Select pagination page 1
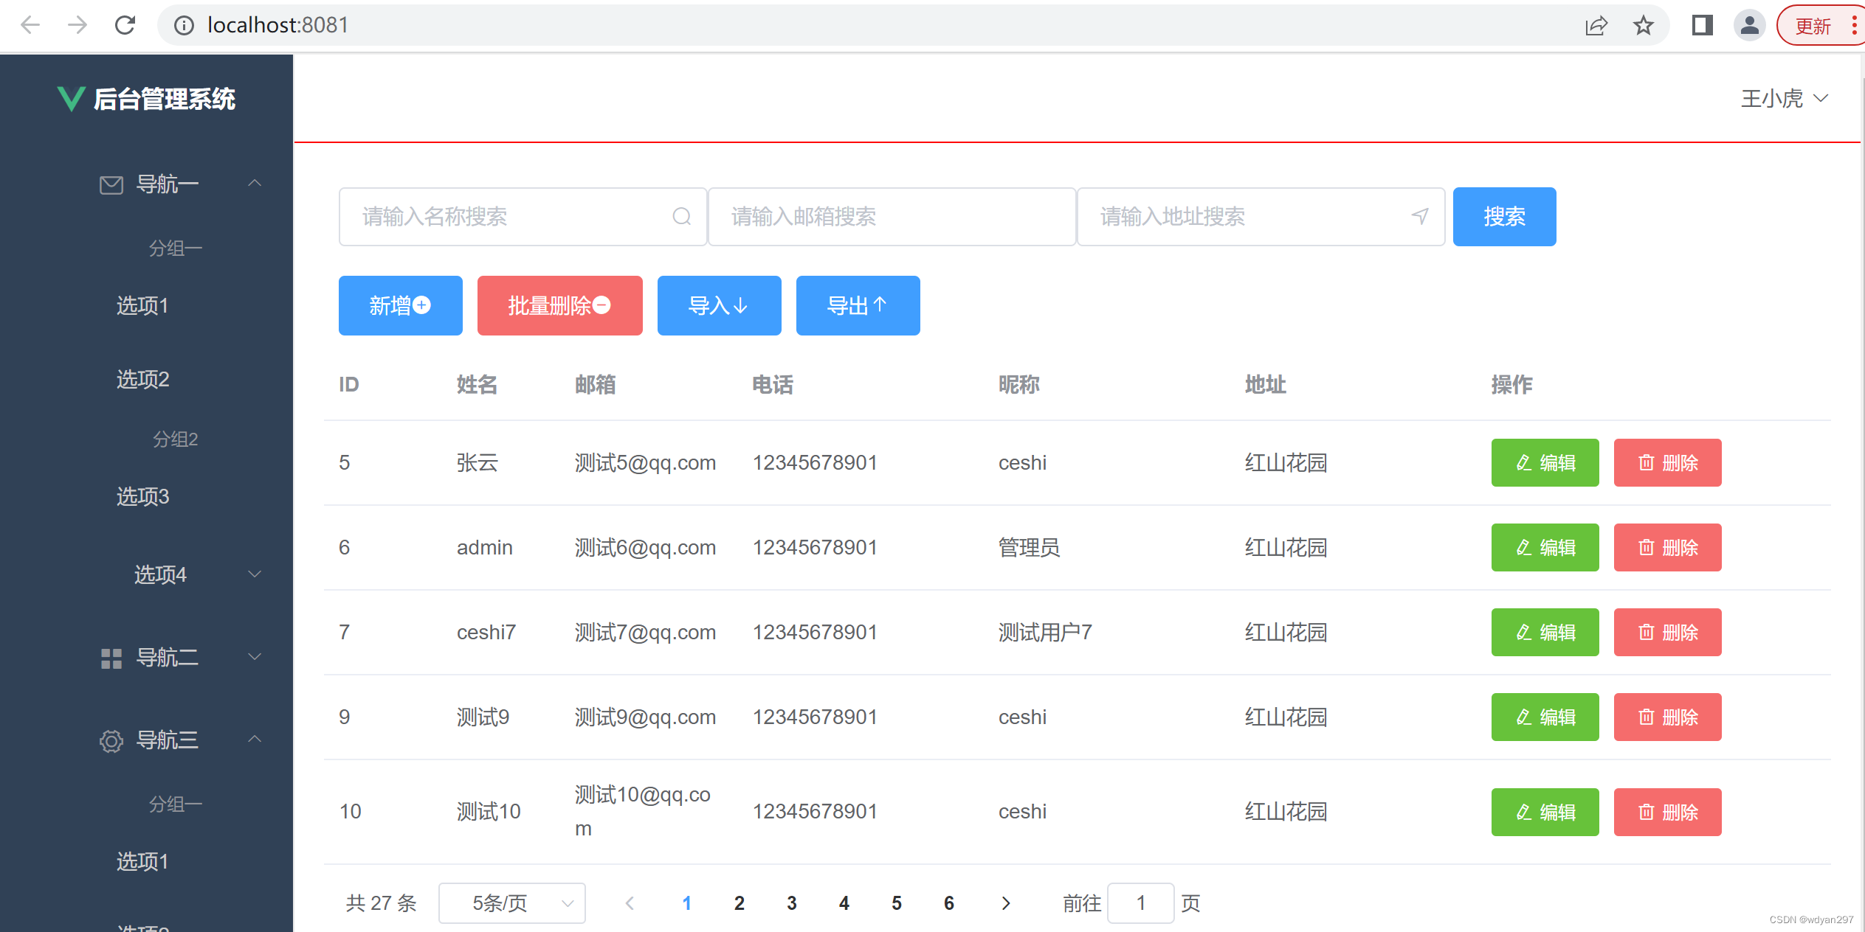 point(687,903)
